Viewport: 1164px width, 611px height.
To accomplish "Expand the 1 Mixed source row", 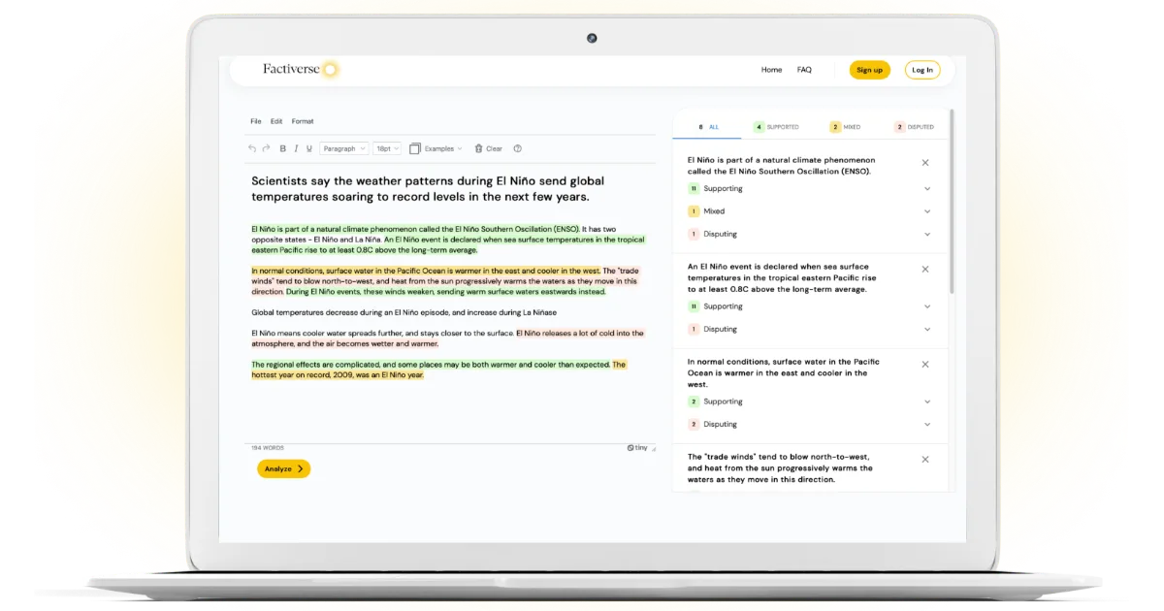I will click(809, 211).
